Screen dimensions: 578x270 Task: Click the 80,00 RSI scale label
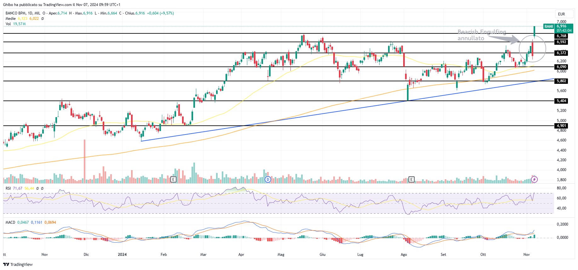pyautogui.click(x=561, y=188)
